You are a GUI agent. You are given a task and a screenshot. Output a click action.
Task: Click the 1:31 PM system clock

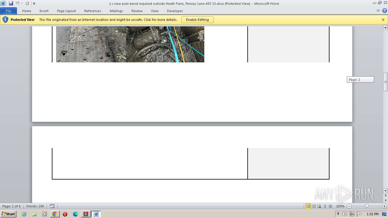[373, 214]
